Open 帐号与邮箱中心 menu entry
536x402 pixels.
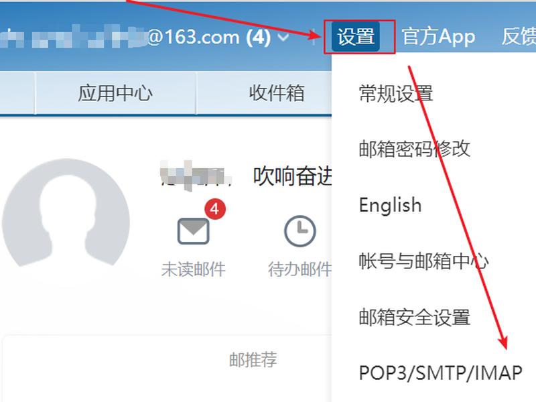(423, 261)
